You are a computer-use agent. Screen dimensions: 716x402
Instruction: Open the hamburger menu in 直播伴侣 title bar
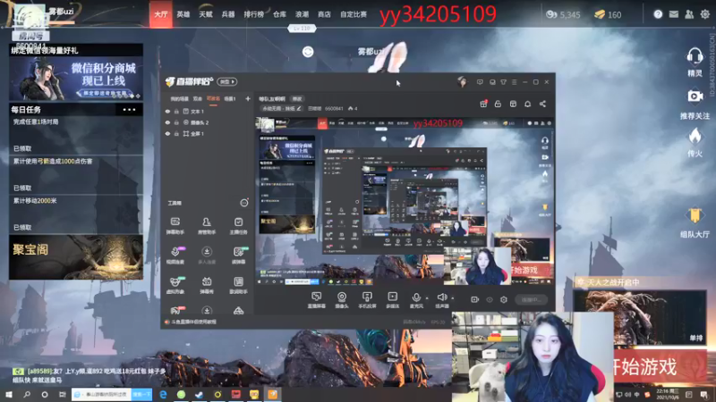[514, 82]
